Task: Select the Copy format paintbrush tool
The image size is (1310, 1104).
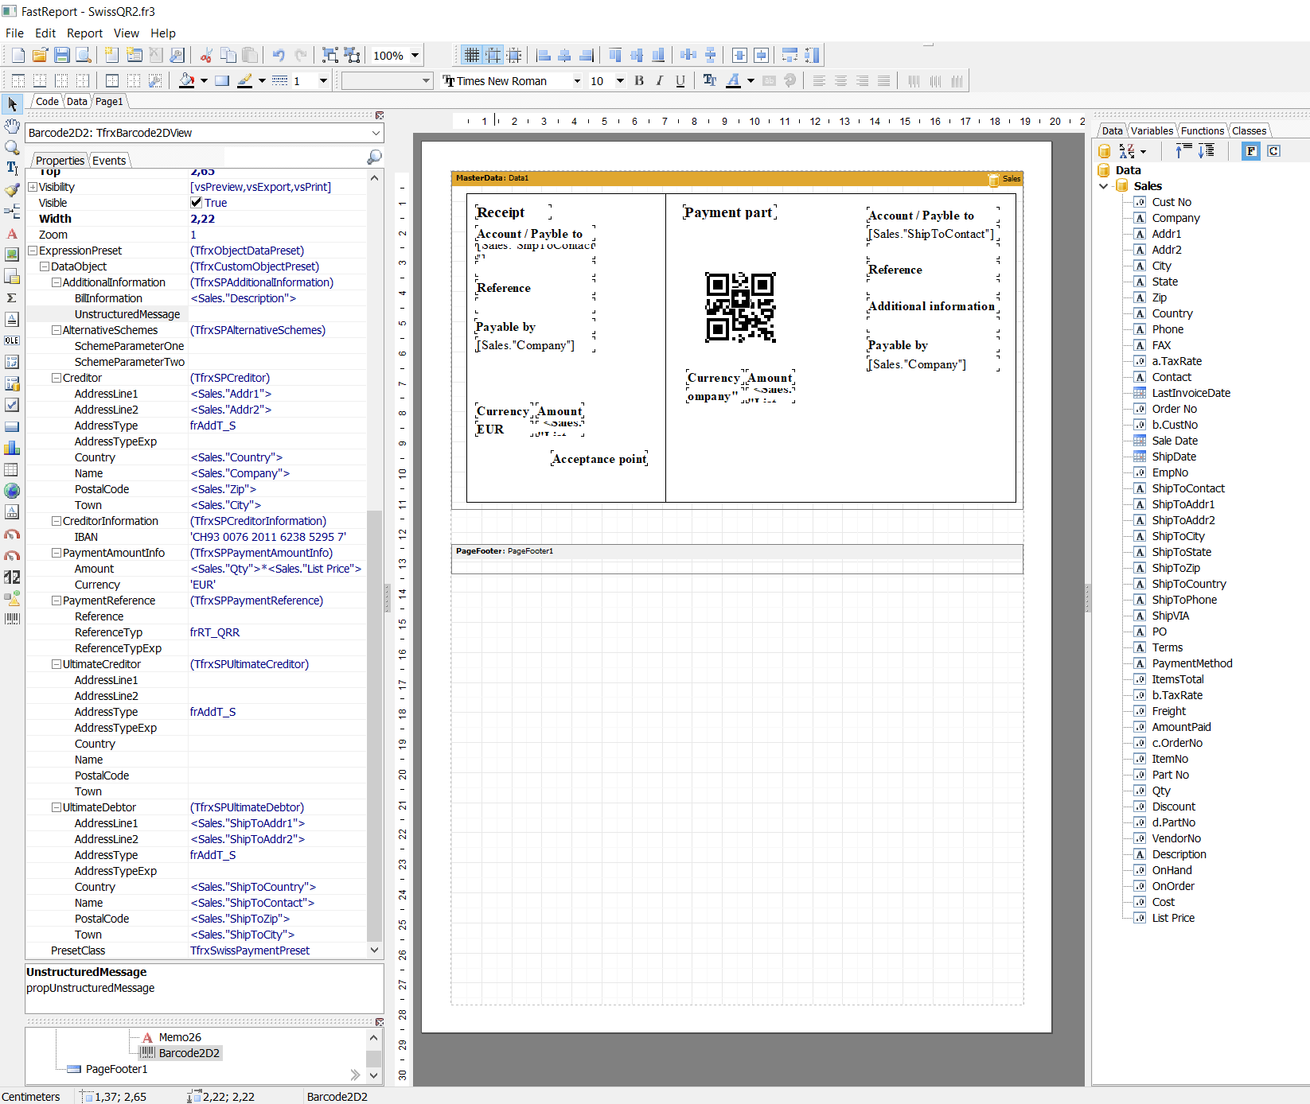Action: click(12, 190)
